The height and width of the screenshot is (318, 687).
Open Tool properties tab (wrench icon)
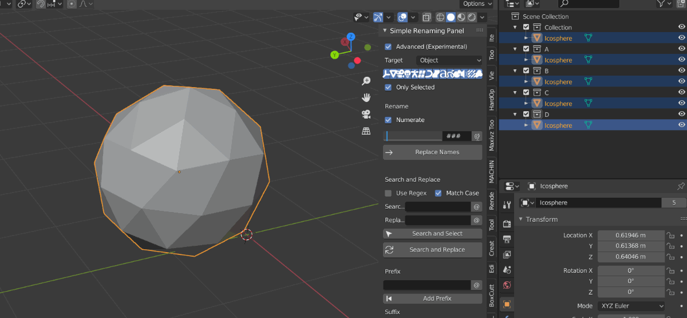point(507,205)
